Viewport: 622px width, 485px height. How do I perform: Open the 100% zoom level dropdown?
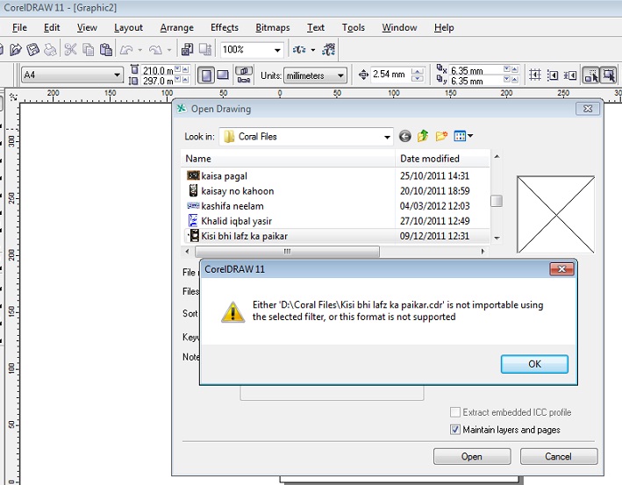tap(277, 50)
